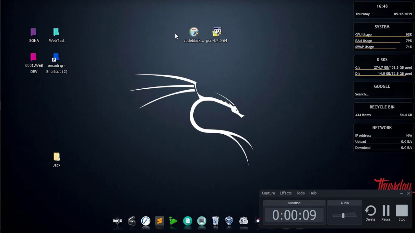Pause the screen recording
The image size is (415, 233).
pyautogui.click(x=386, y=213)
